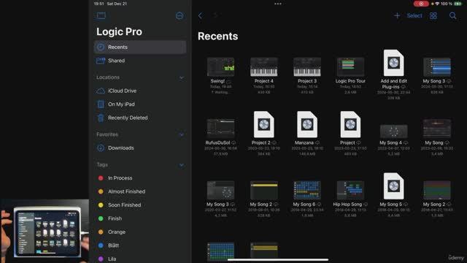Open the My Song 5 file icon
The width and height of the screenshot is (467, 263).
tap(394, 186)
